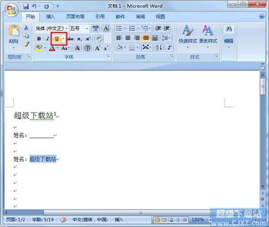Cut the selection with scissors icon

(26, 27)
